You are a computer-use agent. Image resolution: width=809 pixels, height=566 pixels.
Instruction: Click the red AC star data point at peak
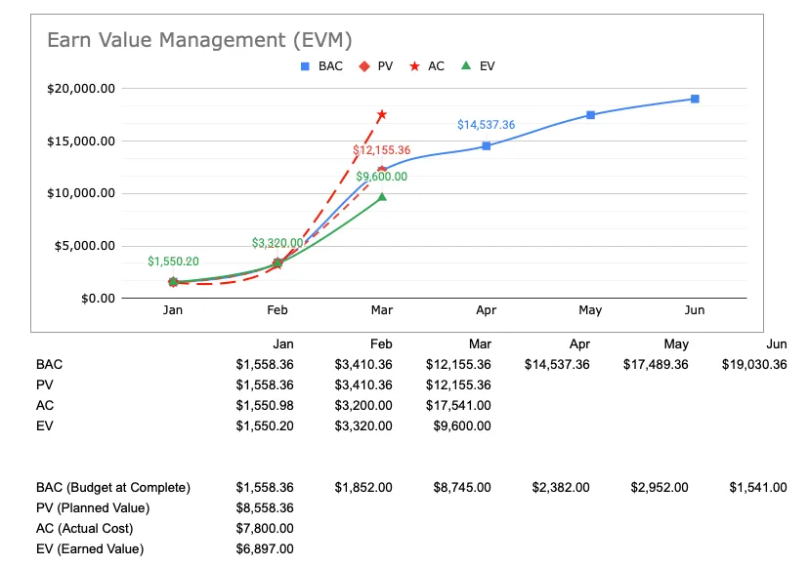click(384, 114)
